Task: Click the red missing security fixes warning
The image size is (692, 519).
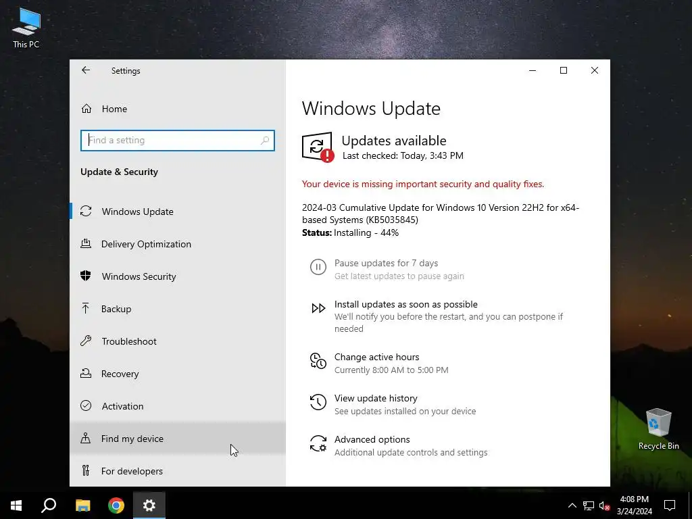Action: [x=423, y=184]
